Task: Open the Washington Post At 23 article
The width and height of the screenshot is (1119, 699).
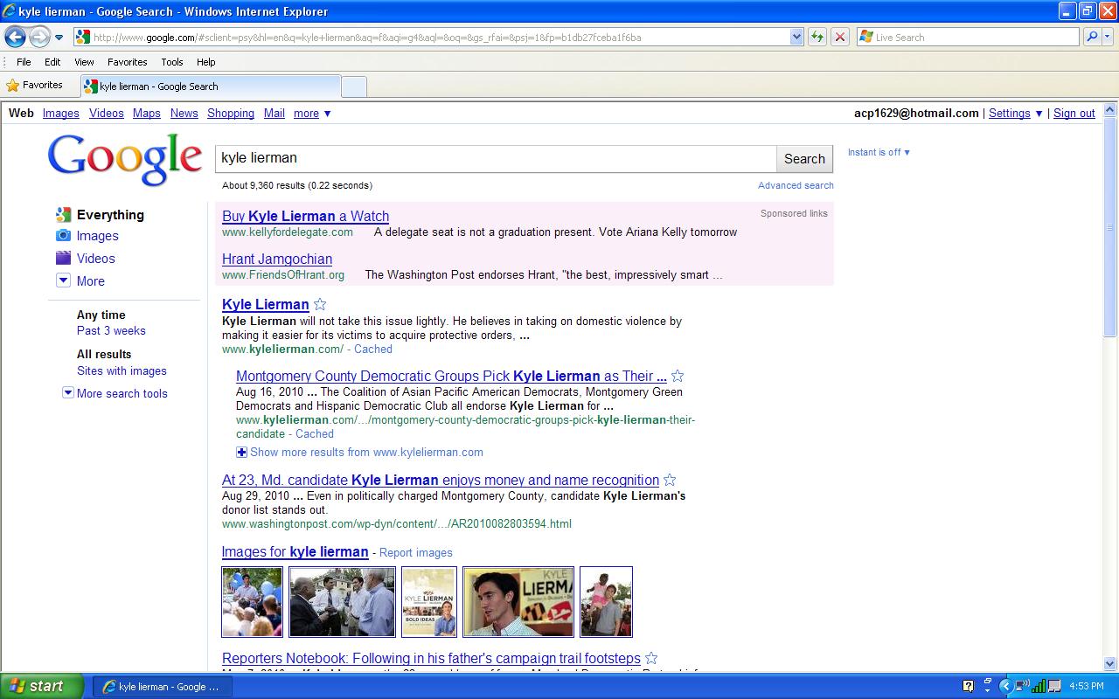Action: 441,480
